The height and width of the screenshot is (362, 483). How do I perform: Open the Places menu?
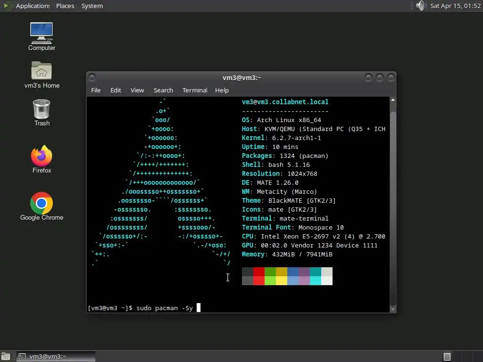(65, 6)
